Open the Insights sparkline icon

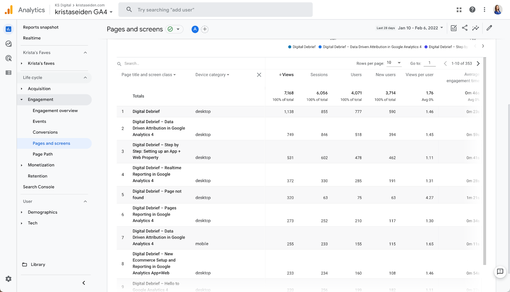[476, 28]
